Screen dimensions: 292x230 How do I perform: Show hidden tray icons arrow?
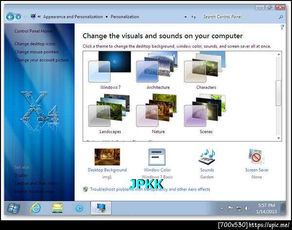pos(221,209)
